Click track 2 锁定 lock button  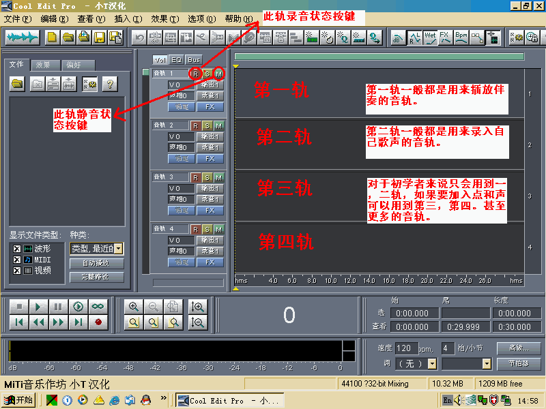(181, 159)
